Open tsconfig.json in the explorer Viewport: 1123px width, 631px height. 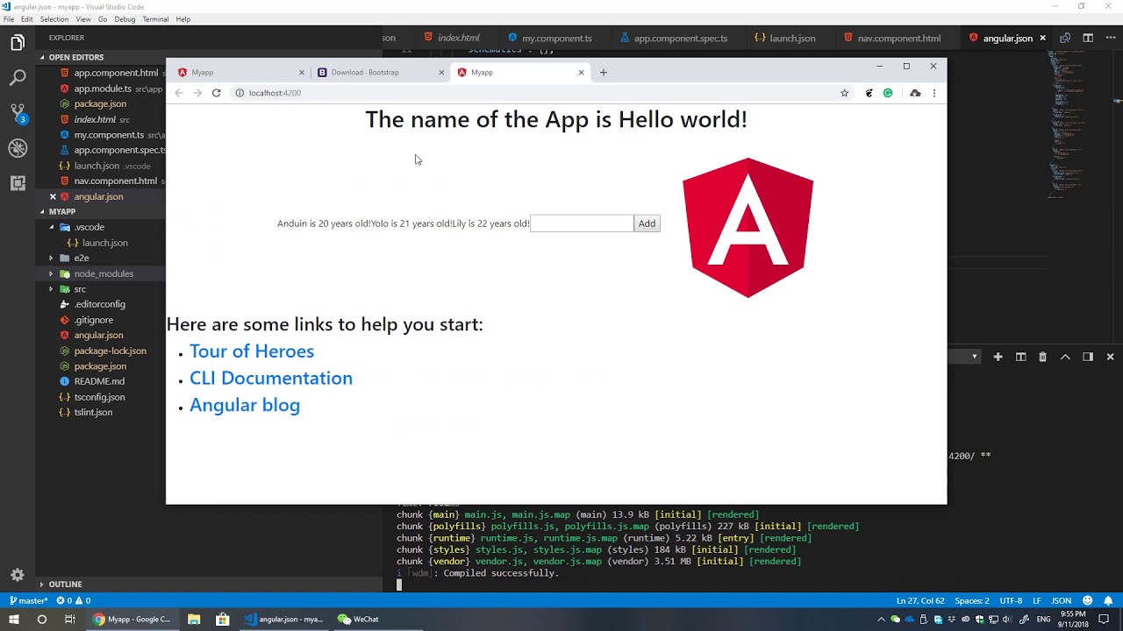pyautogui.click(x=99, y=397)
